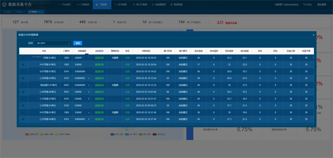333x158 pixels.
Task: Expand the 区间 18~24℃ dropdown
Action: [x=53, y=43]
